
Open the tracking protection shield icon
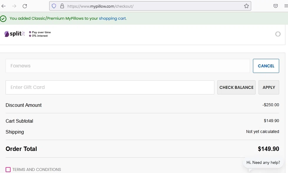coord(54,6)
